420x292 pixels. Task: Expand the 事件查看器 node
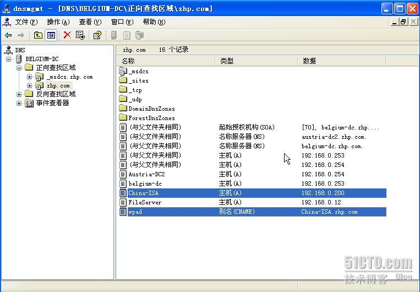tap(19, 103)
